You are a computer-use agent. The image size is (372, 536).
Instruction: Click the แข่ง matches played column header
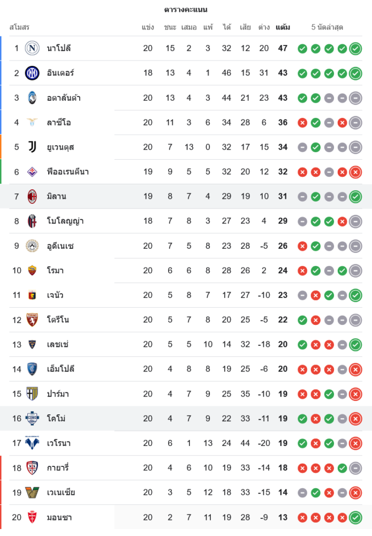click(x=148, y=27)
